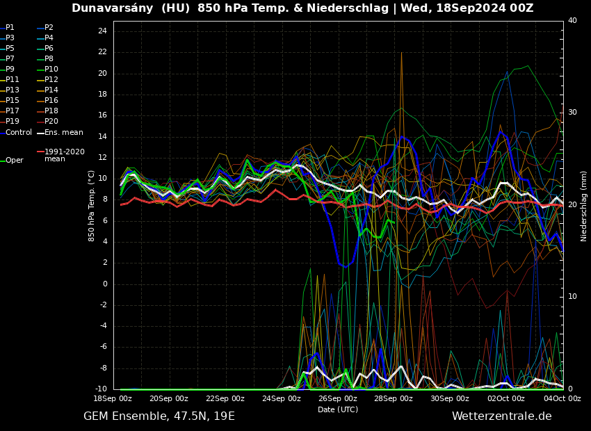591x431 pixels.
Task: Click the Date (UTC) axis title
Action: click(338, 409)
